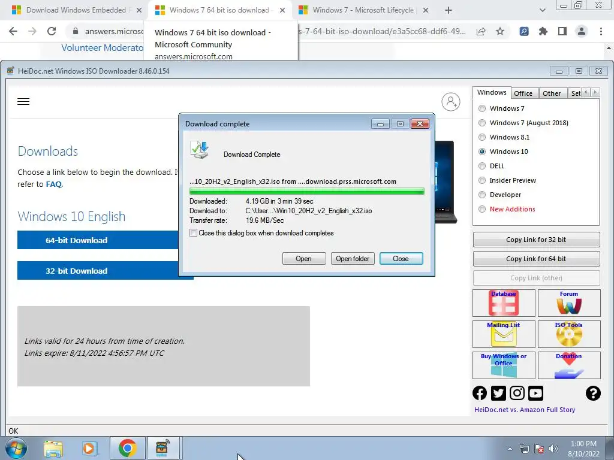The width and height of the screenshot is (614, 460).
Task: Click the Chrome back arrow
Action: pos(13,31)
